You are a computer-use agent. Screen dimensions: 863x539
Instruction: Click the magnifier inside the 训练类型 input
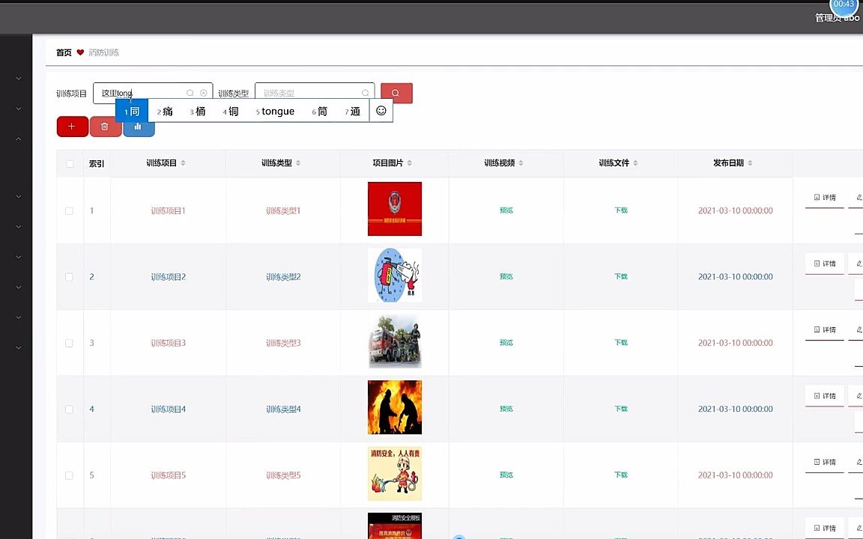click(x=365, y=92)
